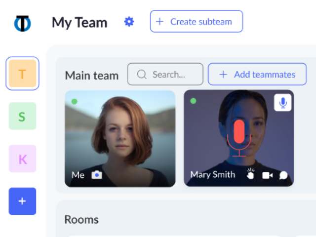316x237 pixels.
Task: Click the app logo in top corner
Action: [x=23, y=23]
